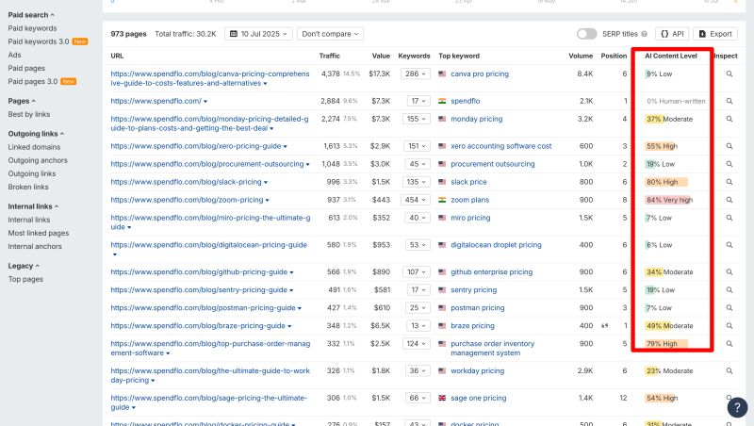Open Internal anchors in sidebar
Viewport: 754px width, 426px height.
coord(35,247)
